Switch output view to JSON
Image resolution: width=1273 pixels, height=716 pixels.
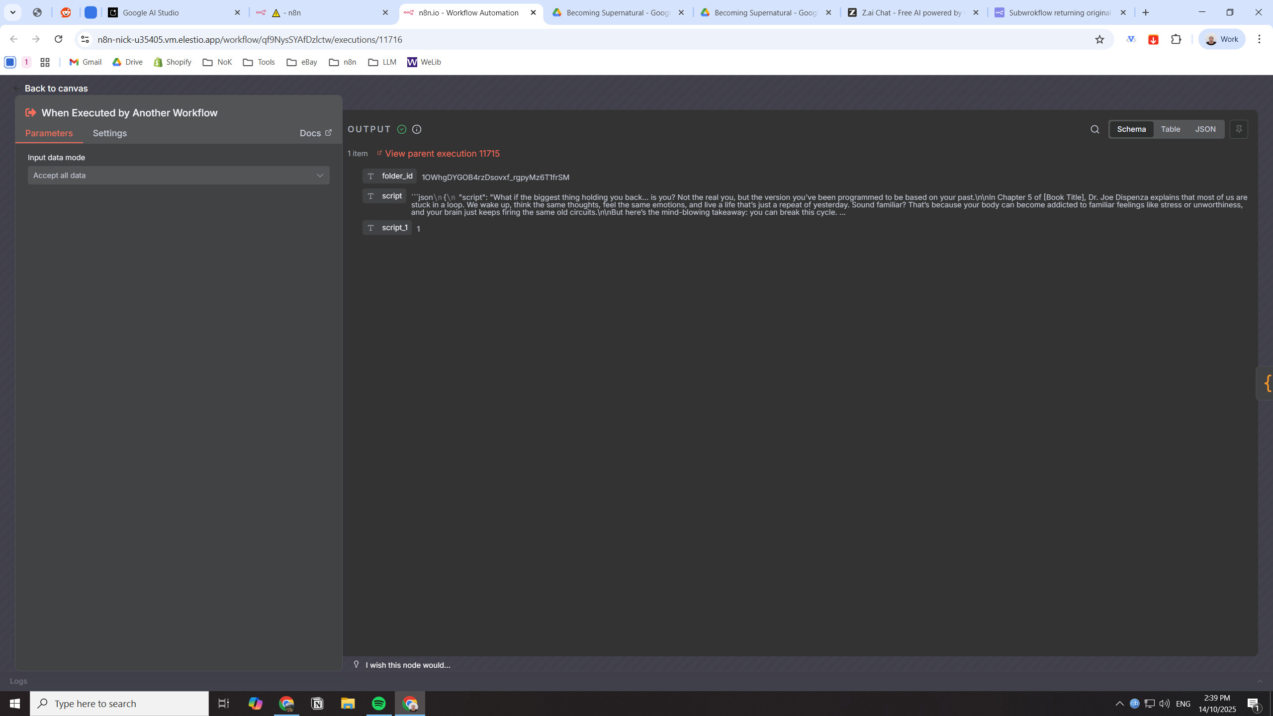click(x=1205, y=129)
